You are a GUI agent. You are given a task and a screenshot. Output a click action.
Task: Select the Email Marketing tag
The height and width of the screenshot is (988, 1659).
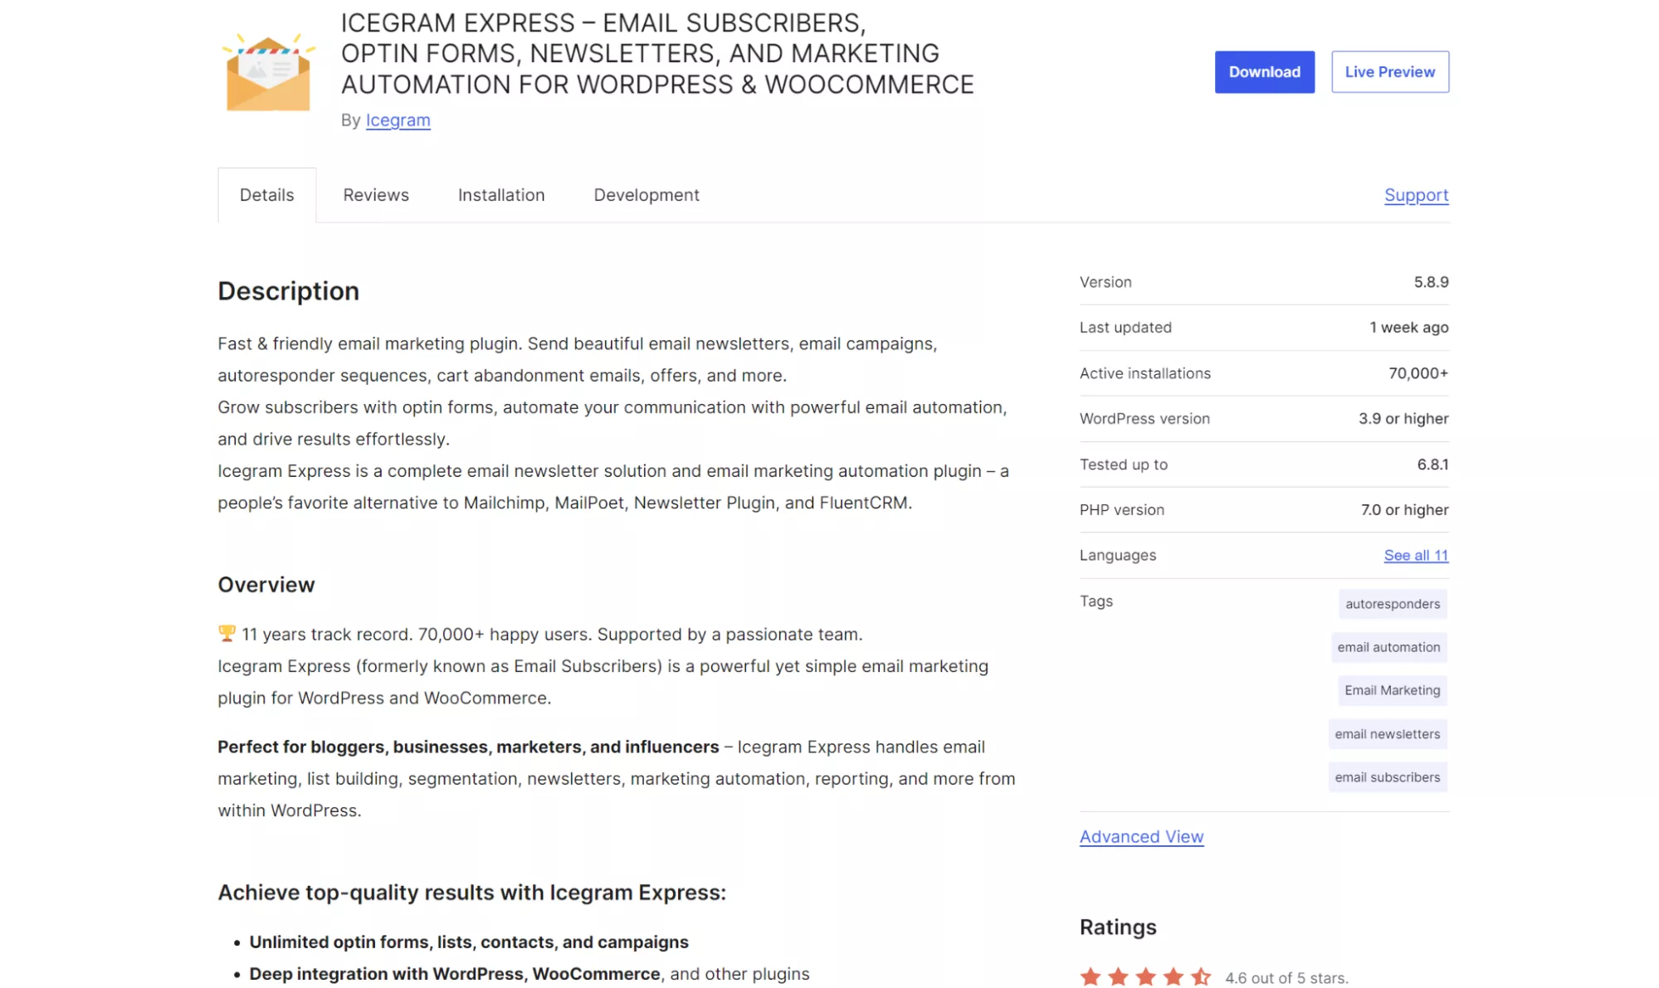tap(1392, 690)
